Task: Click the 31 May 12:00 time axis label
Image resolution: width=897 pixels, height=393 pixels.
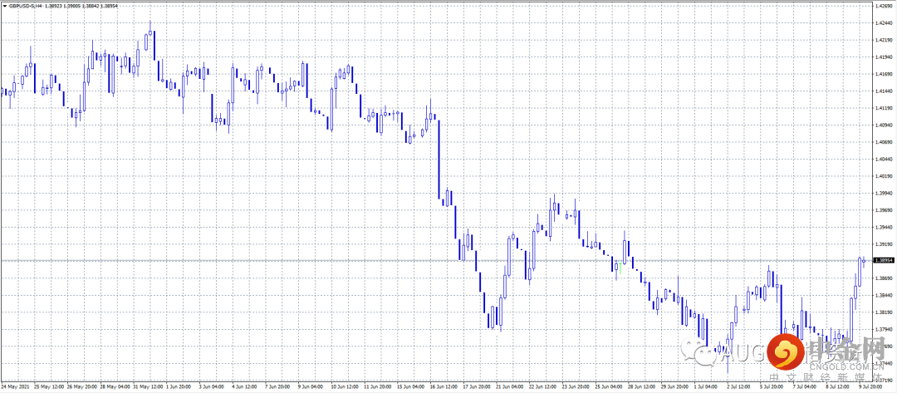Action: click(149, 387)
